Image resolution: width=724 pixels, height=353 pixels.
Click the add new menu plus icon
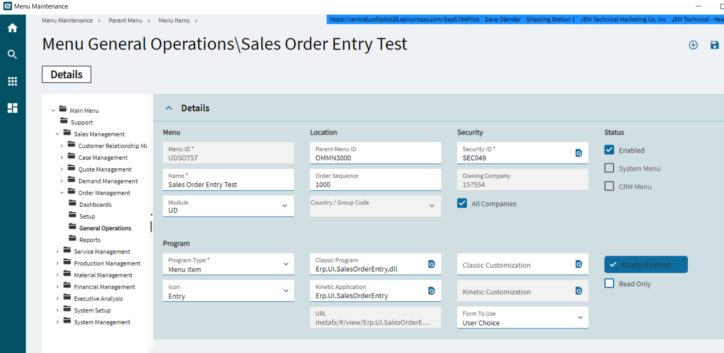(693, 45)
